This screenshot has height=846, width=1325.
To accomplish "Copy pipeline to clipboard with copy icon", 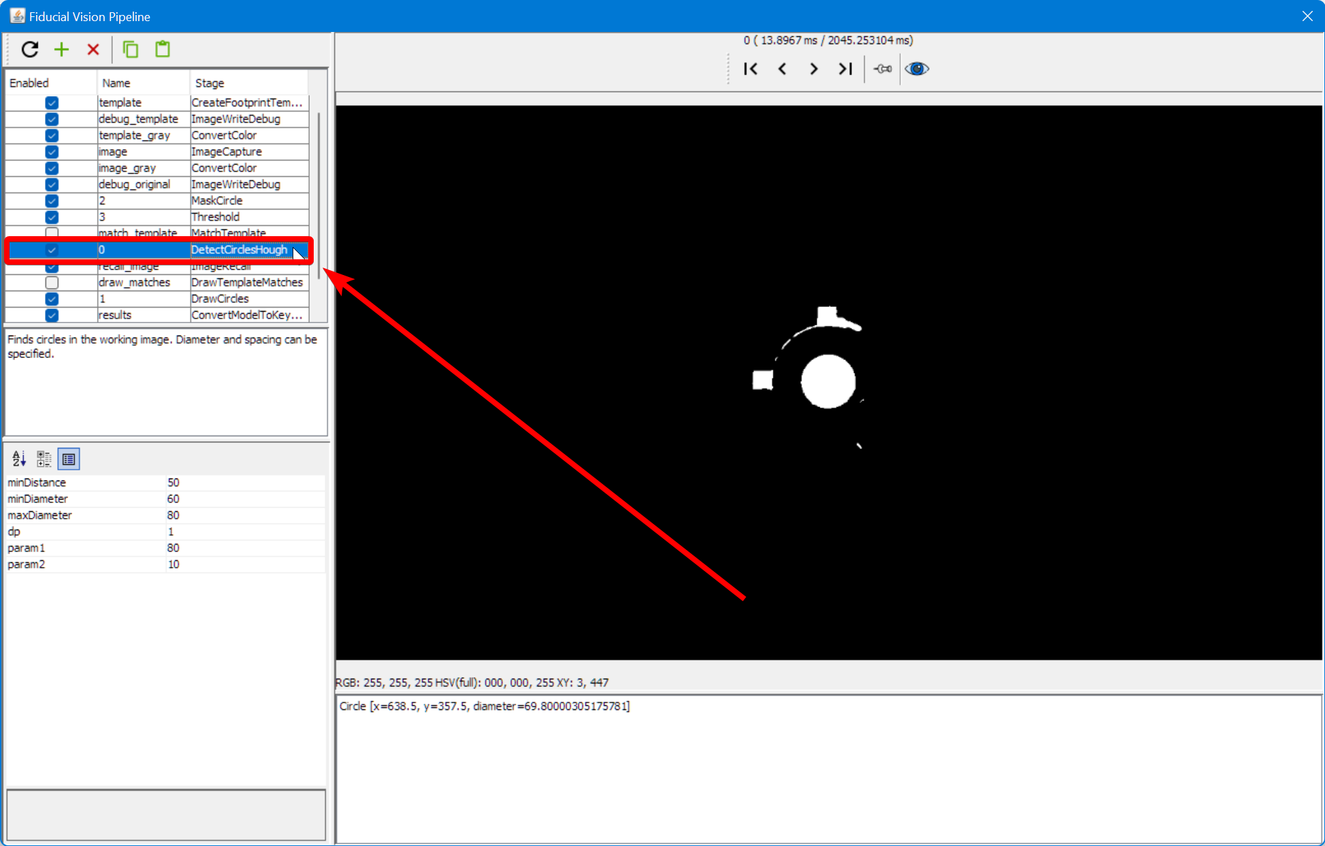I will coord(130,49).
